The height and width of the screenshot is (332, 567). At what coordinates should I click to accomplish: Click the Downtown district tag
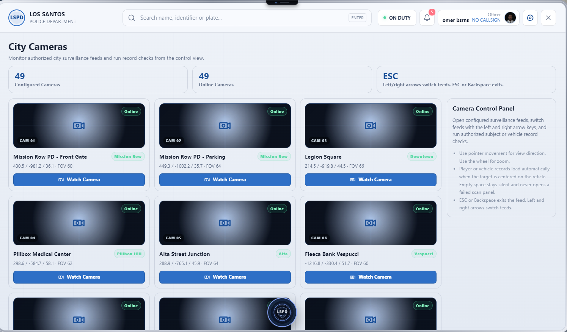[422, 157]
